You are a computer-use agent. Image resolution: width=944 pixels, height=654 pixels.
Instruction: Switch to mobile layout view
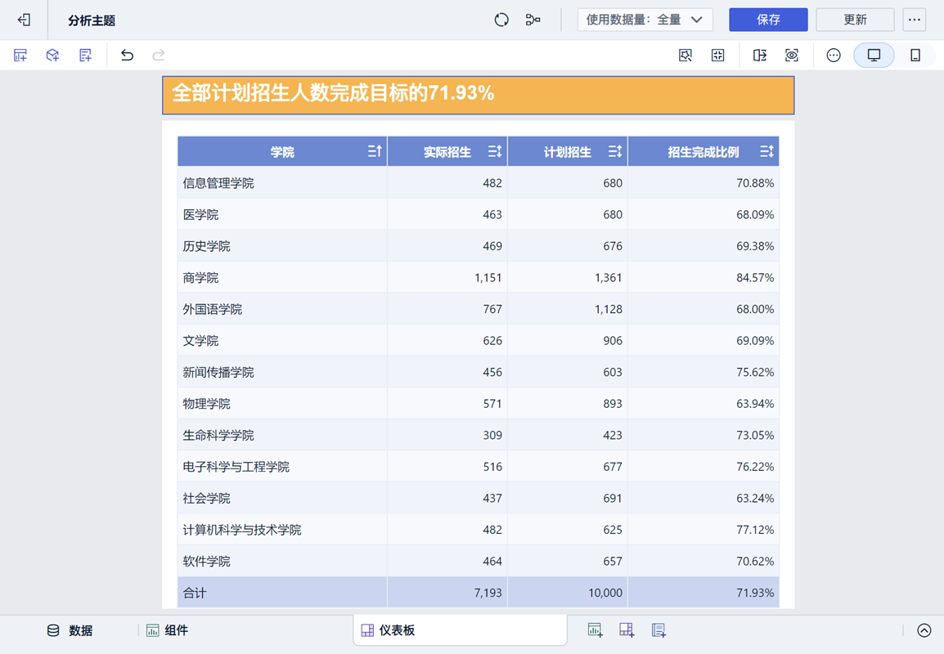coord(915,56)
